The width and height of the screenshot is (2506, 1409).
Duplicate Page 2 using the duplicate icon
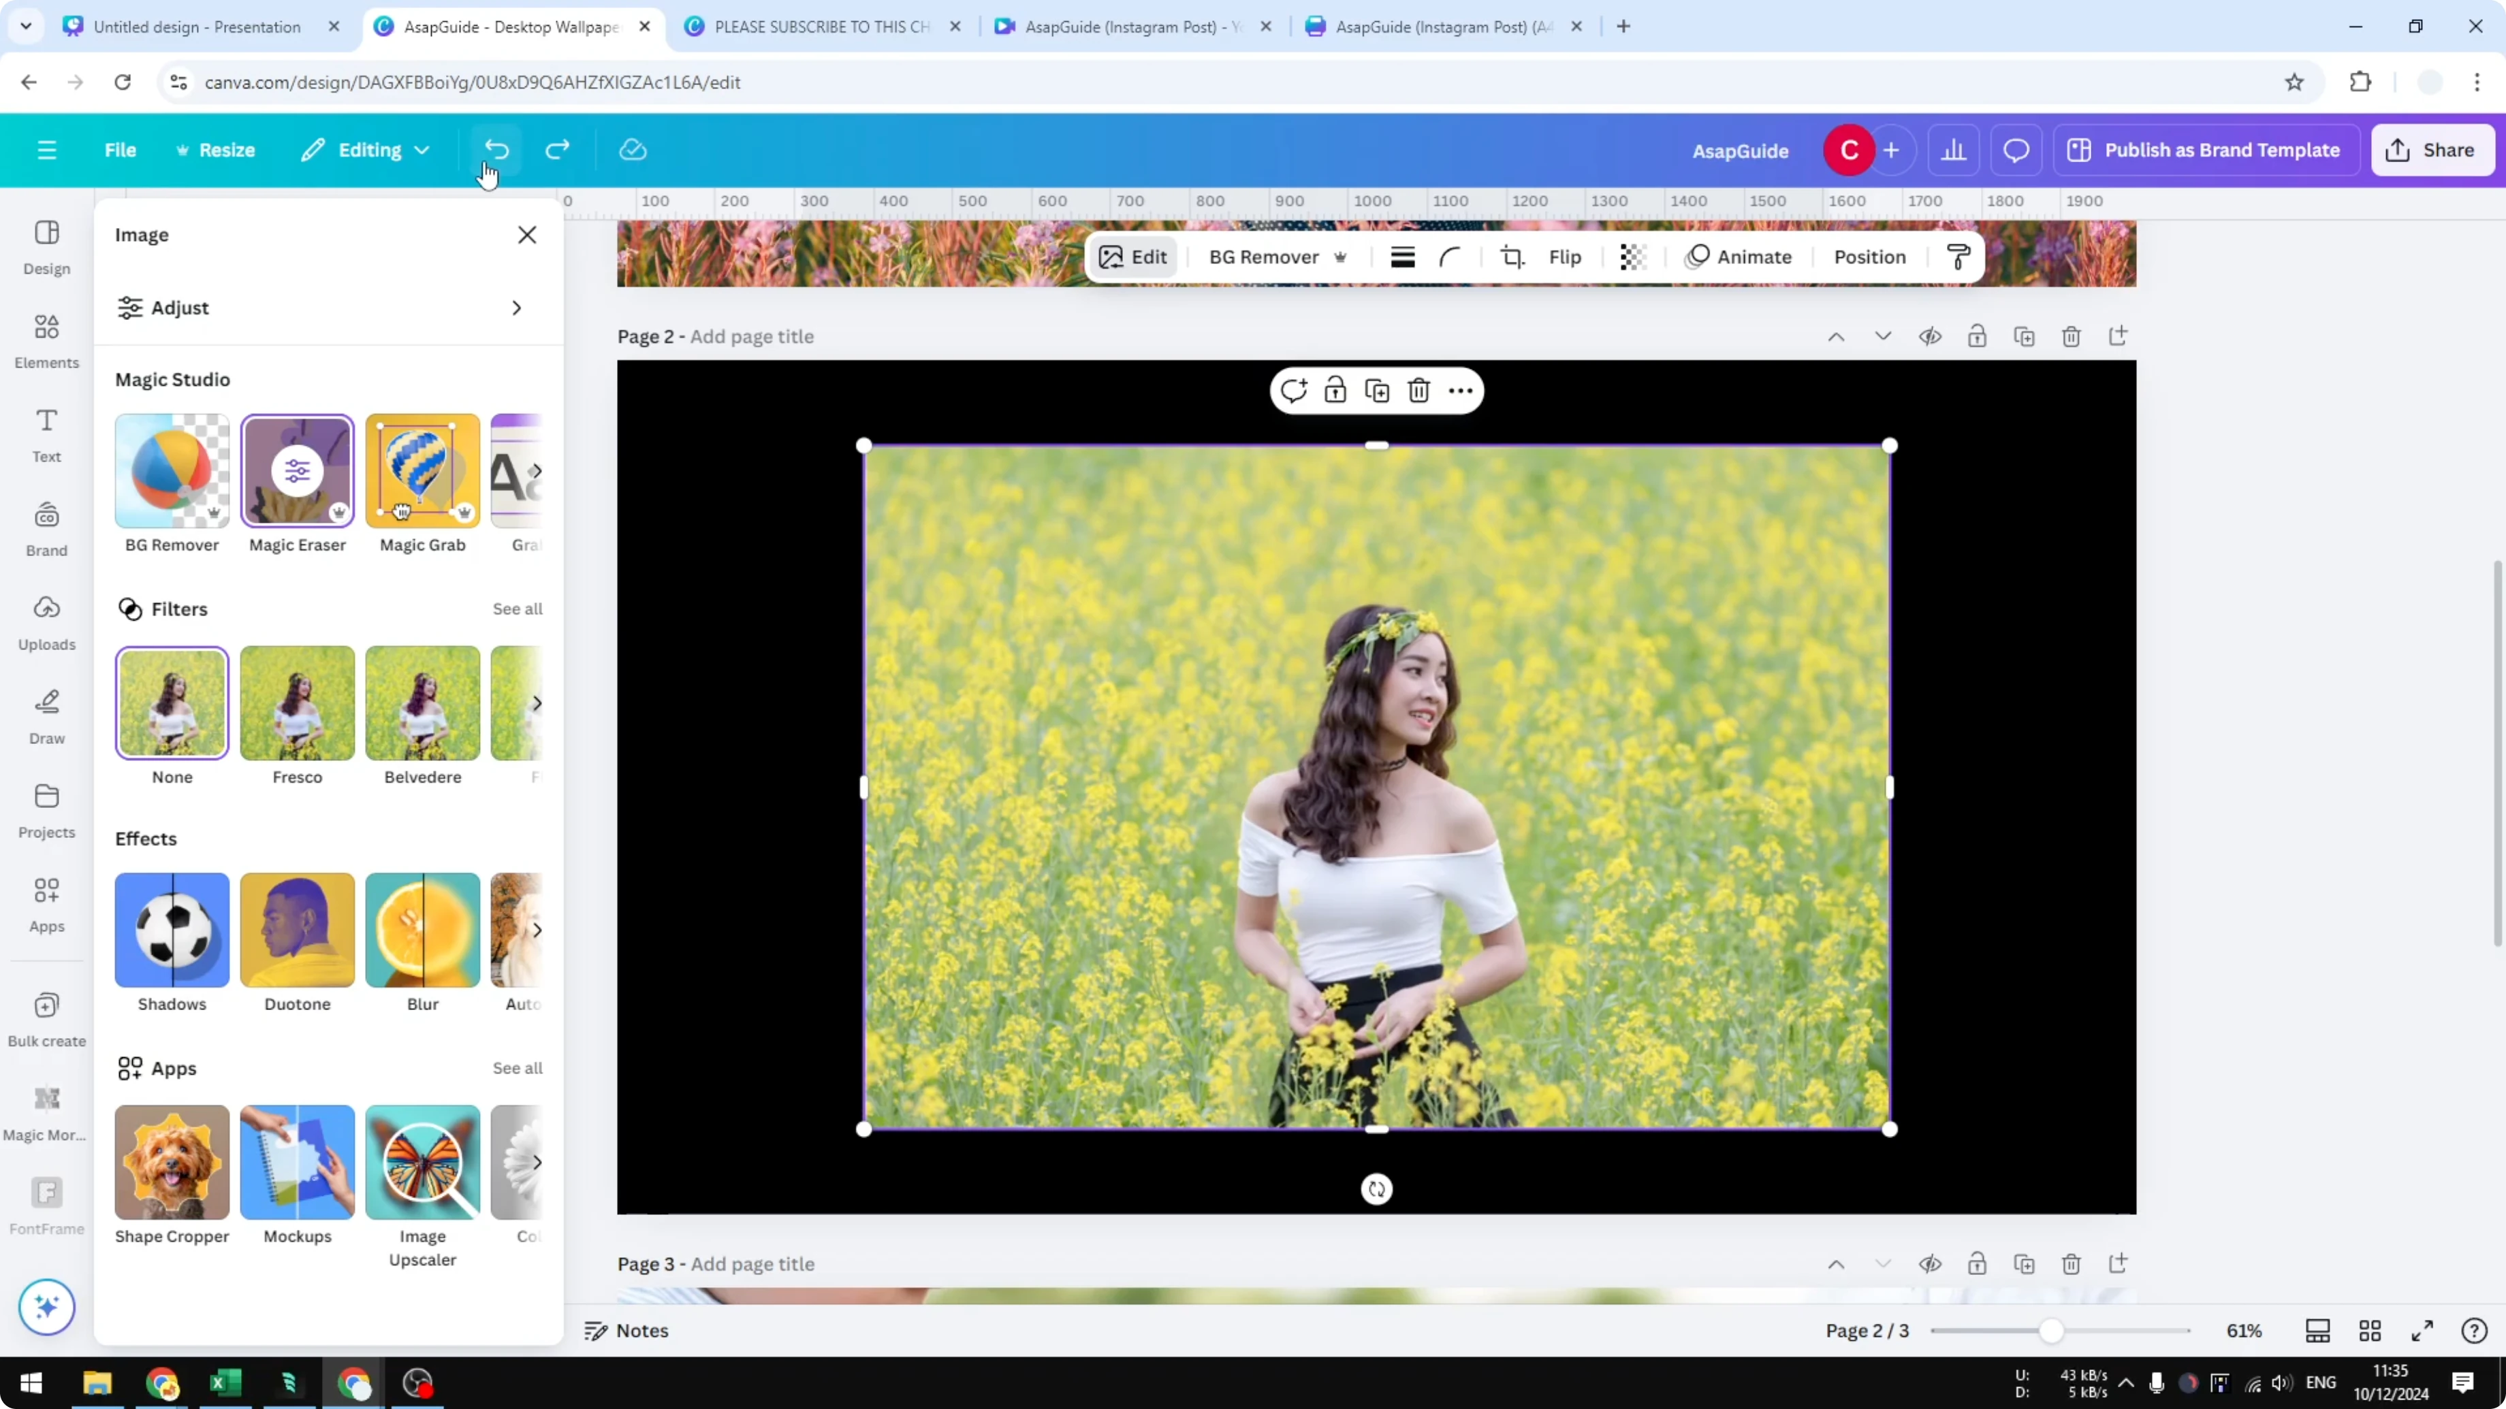[x=2025, y=336]
